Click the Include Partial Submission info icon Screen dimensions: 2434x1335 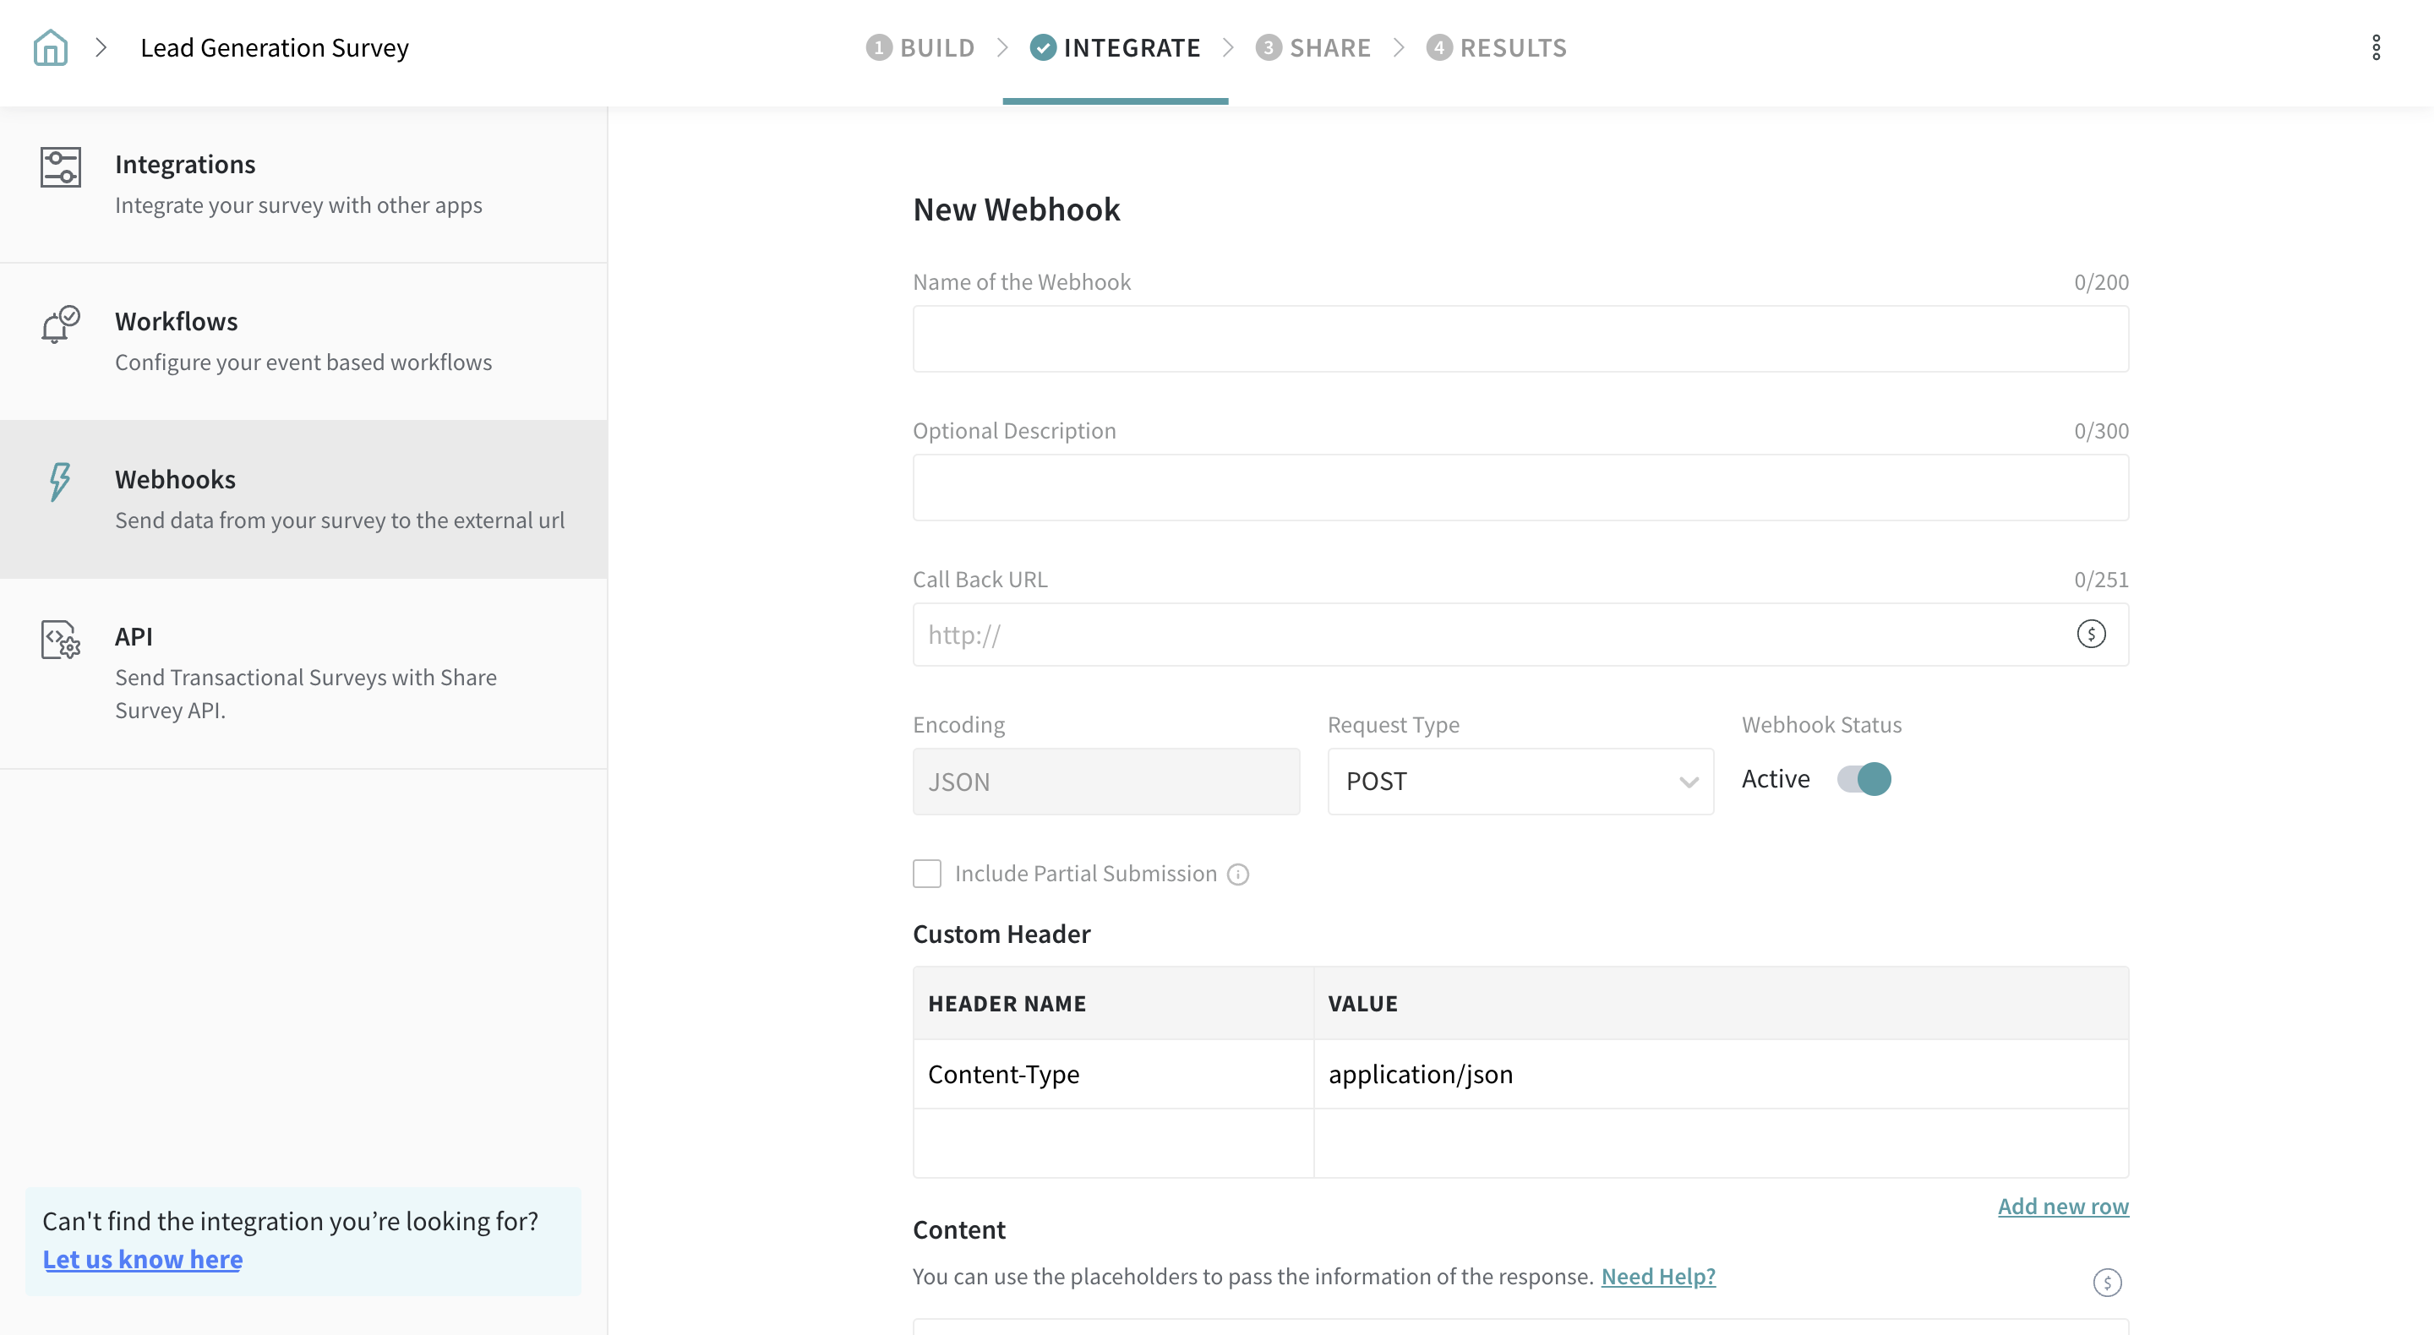tap(1238, 875)
